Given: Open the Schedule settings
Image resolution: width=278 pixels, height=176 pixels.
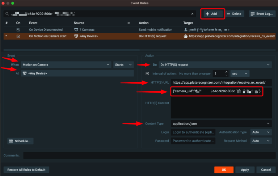Looking at the screenshot, I should (20, 141).
